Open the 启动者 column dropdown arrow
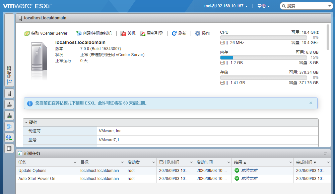335x194 pixels. [154, 162]
